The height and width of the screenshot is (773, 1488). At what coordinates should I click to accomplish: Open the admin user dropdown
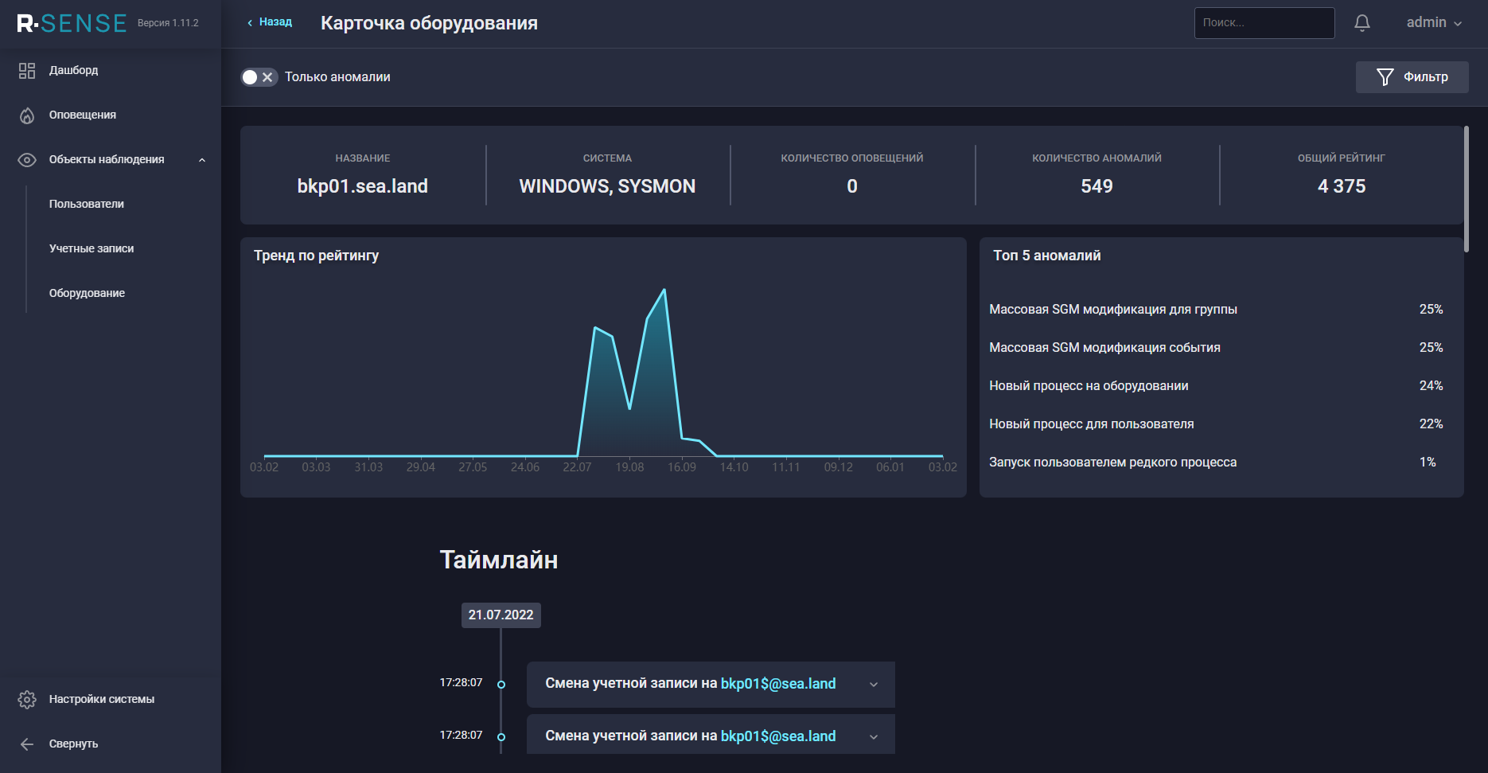point(1434,23)
